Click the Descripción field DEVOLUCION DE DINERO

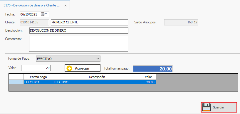(x=79, y=30)
